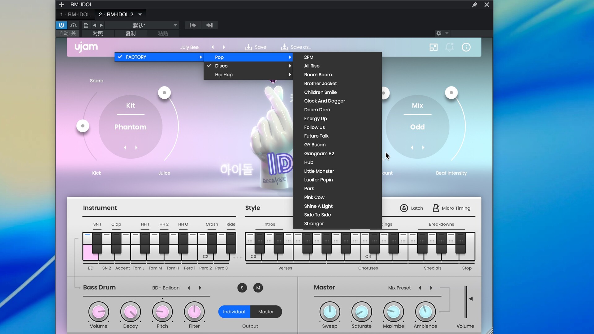This screenshot has width=594, height=334.
Task: Toggle Micro Timing metronome icon
Action: [x=436, y=208]
